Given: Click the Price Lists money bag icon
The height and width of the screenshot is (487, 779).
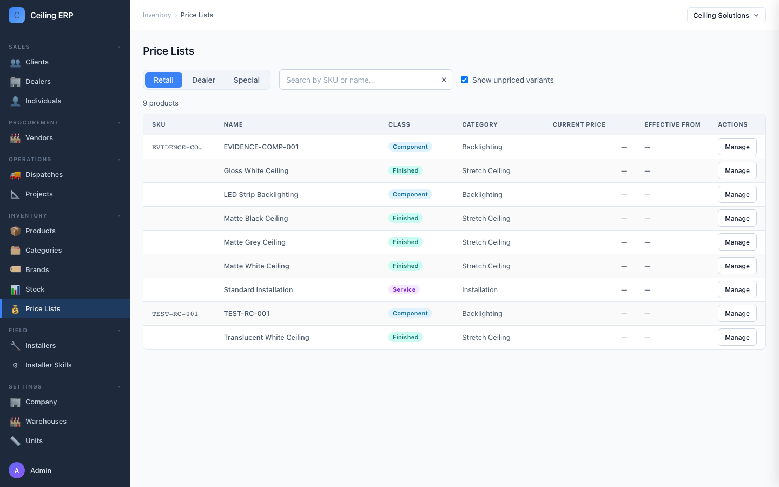Looking at the screenshot, I should point(15,309).
